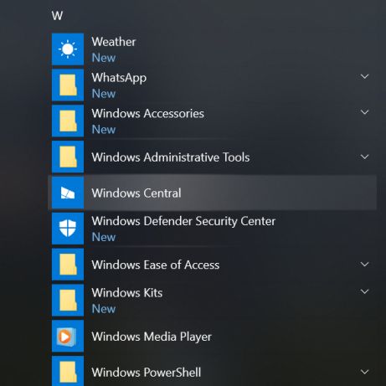The image size is (386, 386).
Task: Select Windows Defender Security Center label
Action: (183, 222)
